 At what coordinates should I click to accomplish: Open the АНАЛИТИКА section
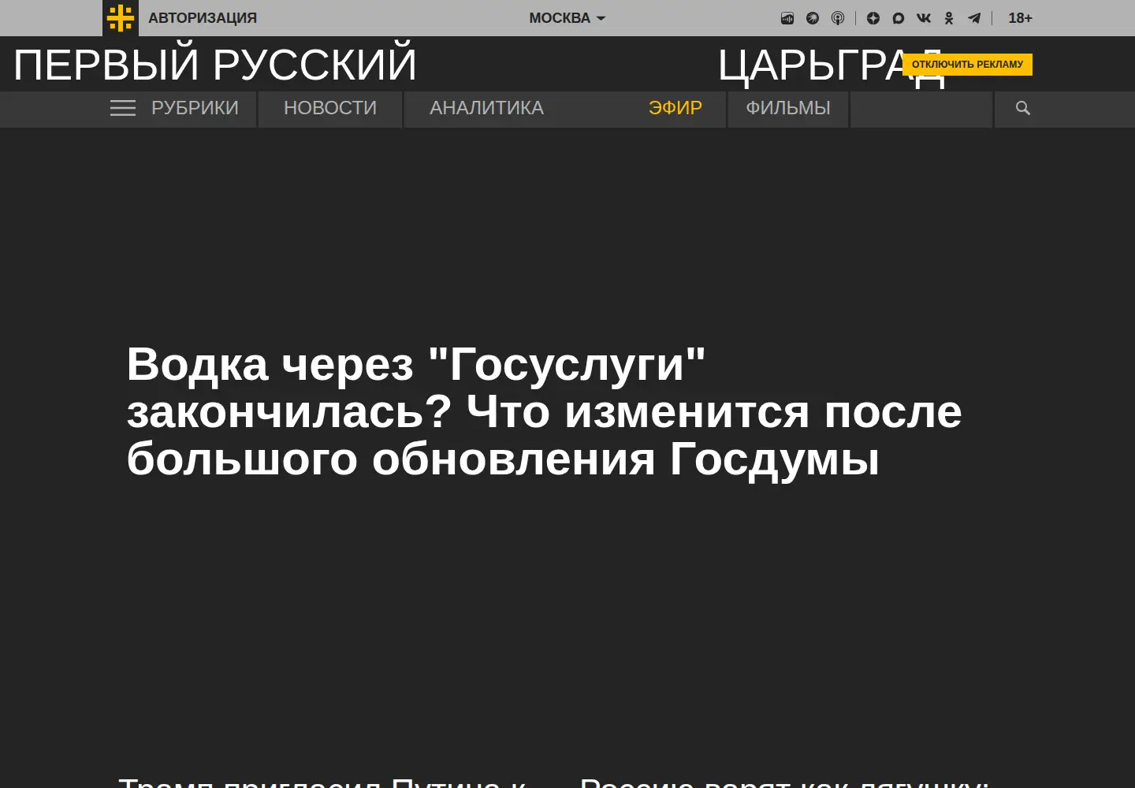click(x=486, y=108)
